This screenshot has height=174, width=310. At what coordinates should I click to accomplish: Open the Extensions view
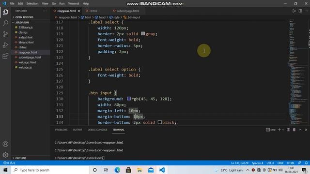pyautogui.click(x=5, y=56)
